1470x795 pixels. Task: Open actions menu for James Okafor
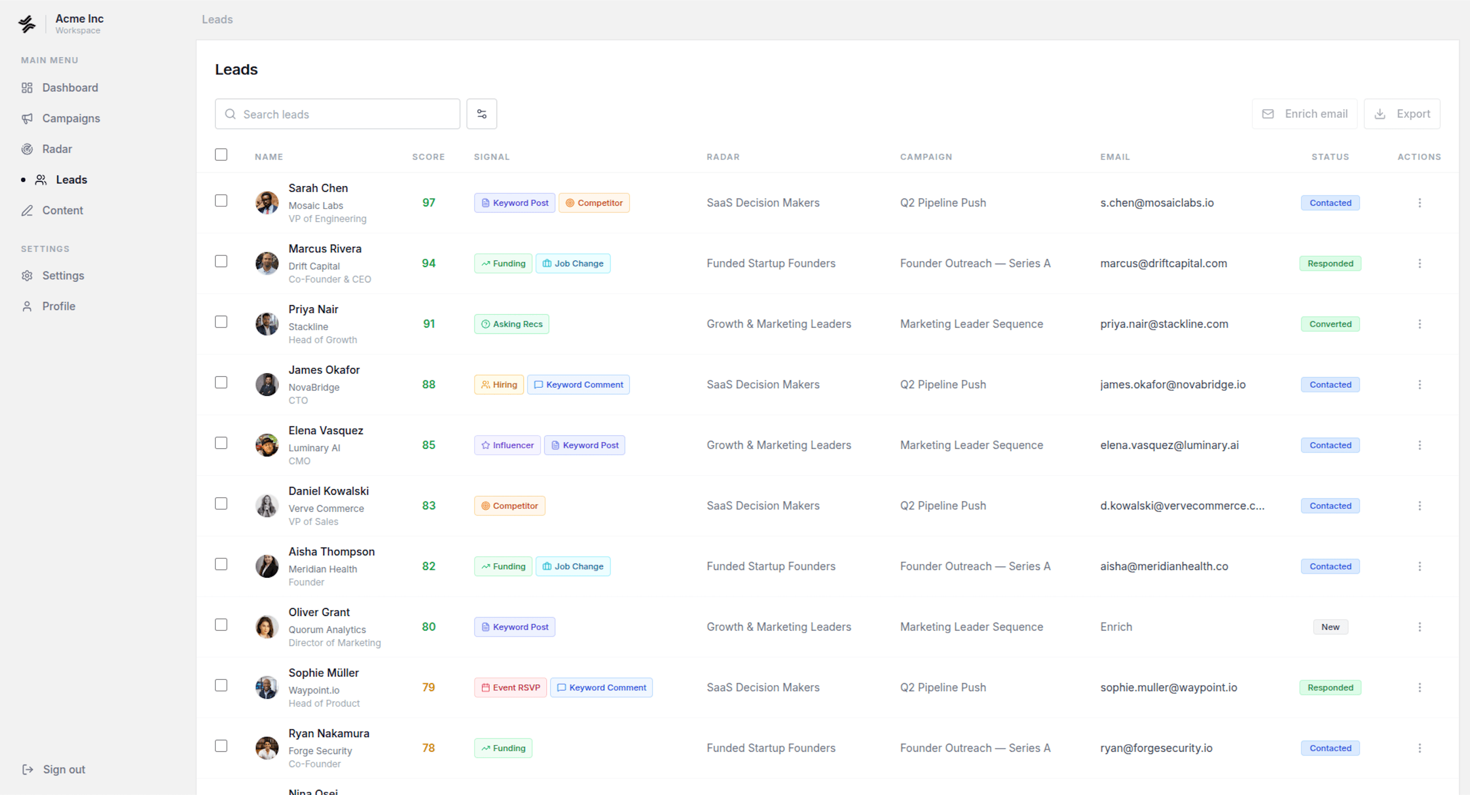click(1419, 384)
